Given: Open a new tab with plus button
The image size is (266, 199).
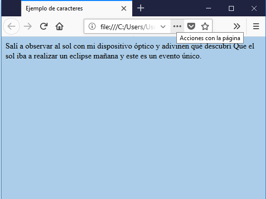Looking at the screenshot, I should tap(141, 8).
